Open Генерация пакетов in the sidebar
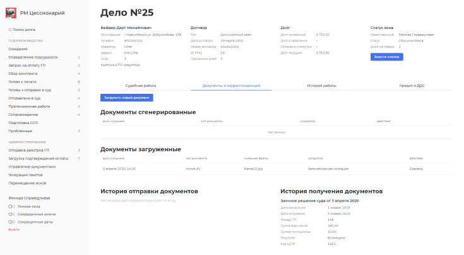The height and width of the screenshot is (255, 464). coord(26,174)
